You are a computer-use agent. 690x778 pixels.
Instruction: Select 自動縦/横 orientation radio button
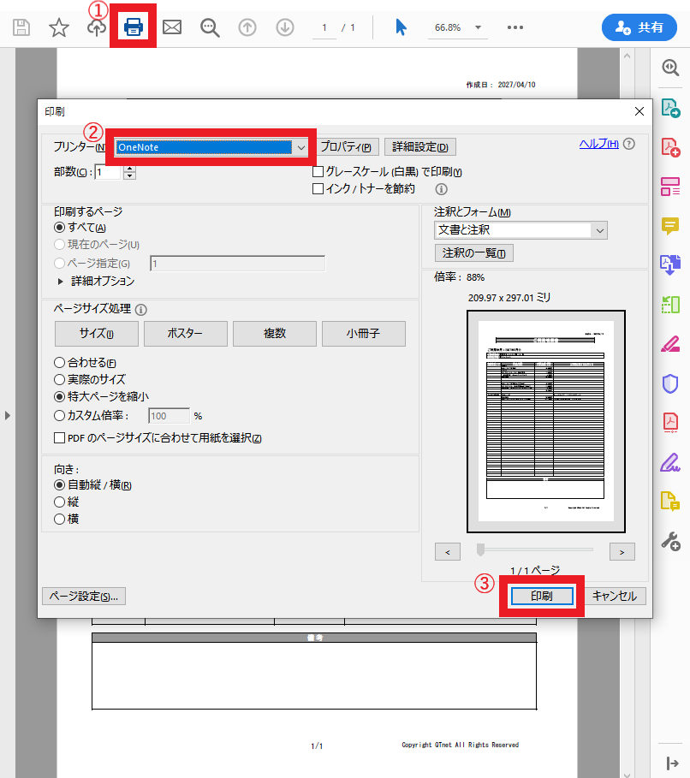pos(60,484)
